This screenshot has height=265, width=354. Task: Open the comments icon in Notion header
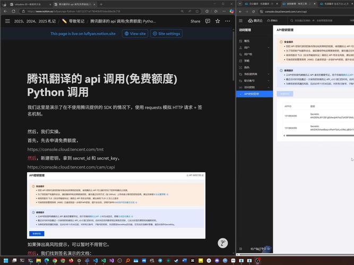tap(208, 21)
